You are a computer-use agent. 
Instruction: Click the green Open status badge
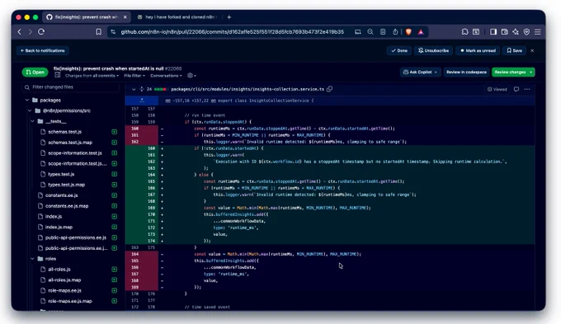[x=35, y=72]
